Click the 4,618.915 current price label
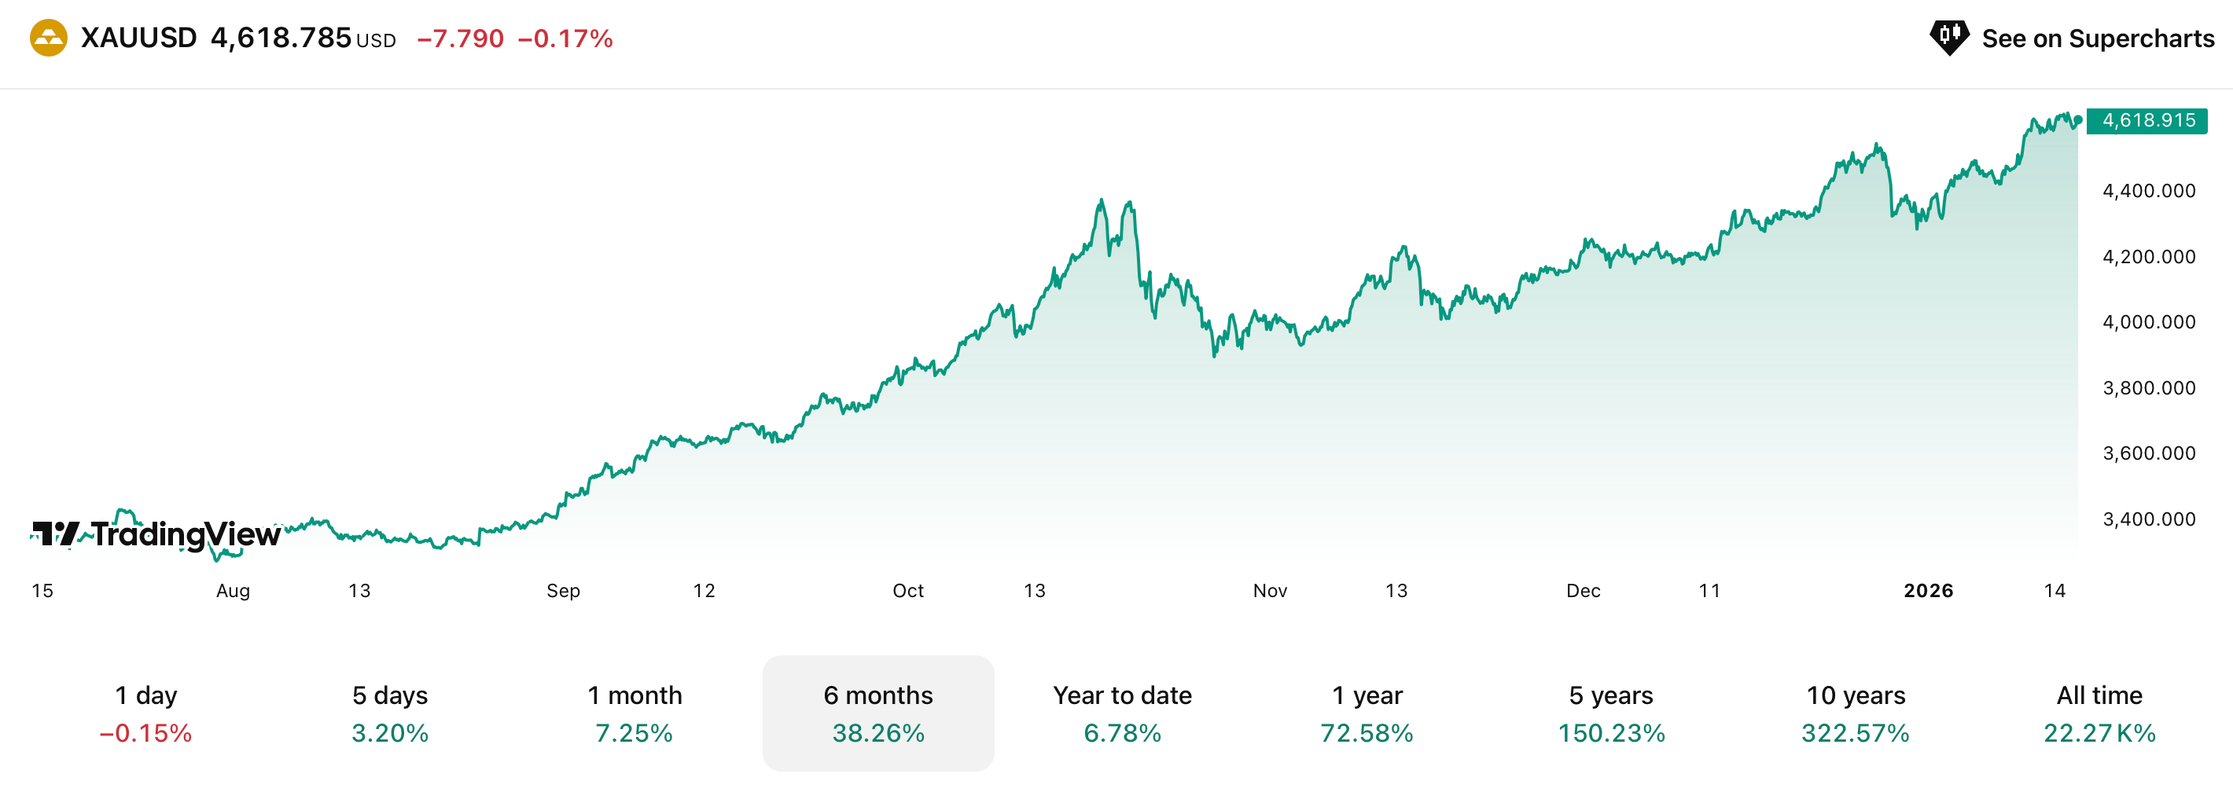This screenshot has height=792, width=2233. click(2148, 120)
